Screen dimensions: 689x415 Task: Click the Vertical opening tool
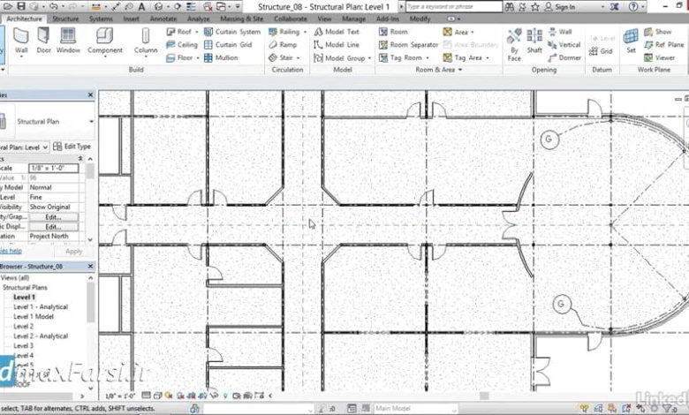564,45
